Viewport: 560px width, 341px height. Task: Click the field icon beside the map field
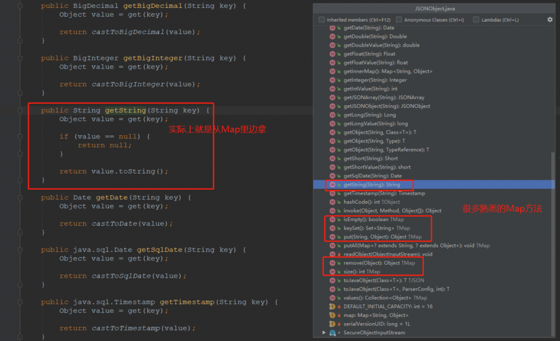(333, 315)
